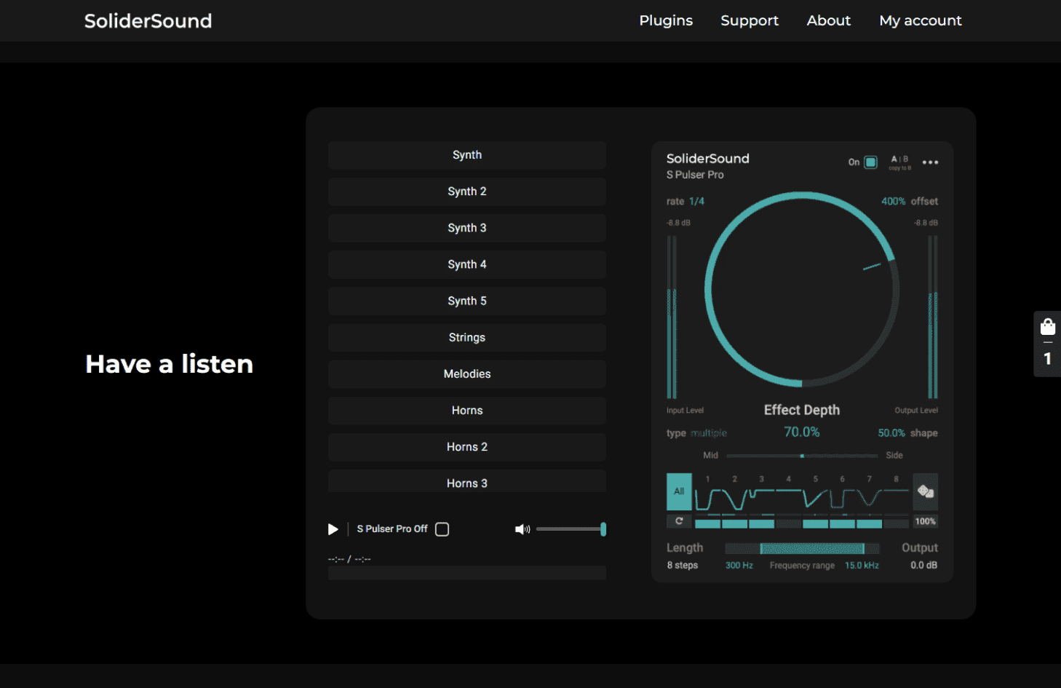Click the dice randomize icon

point(925,491)
